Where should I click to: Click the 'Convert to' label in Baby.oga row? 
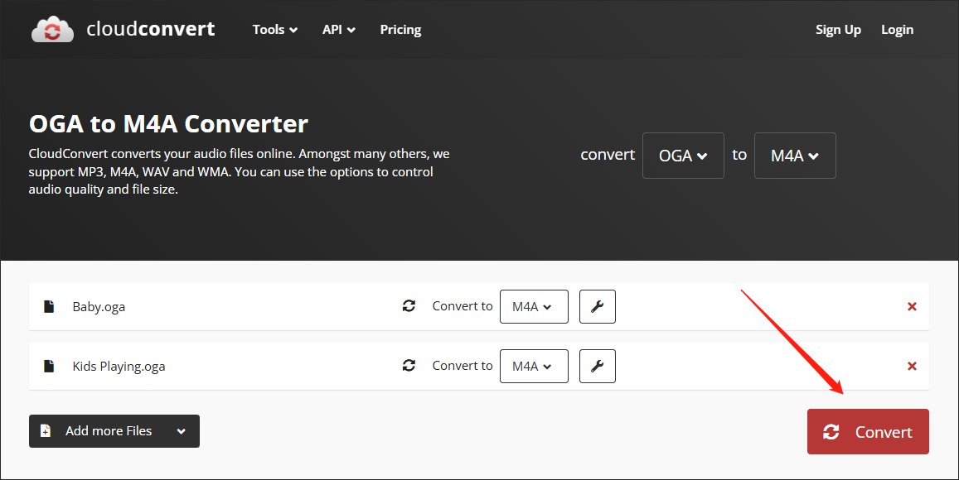tap(463, 306)
